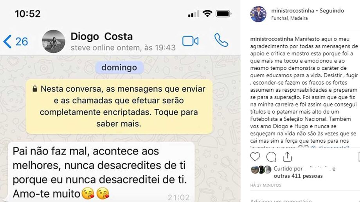Click the ministrocostinha username in header
This screenshot has height=202, width=360.
pyautogui.click(x=293, y=11)
